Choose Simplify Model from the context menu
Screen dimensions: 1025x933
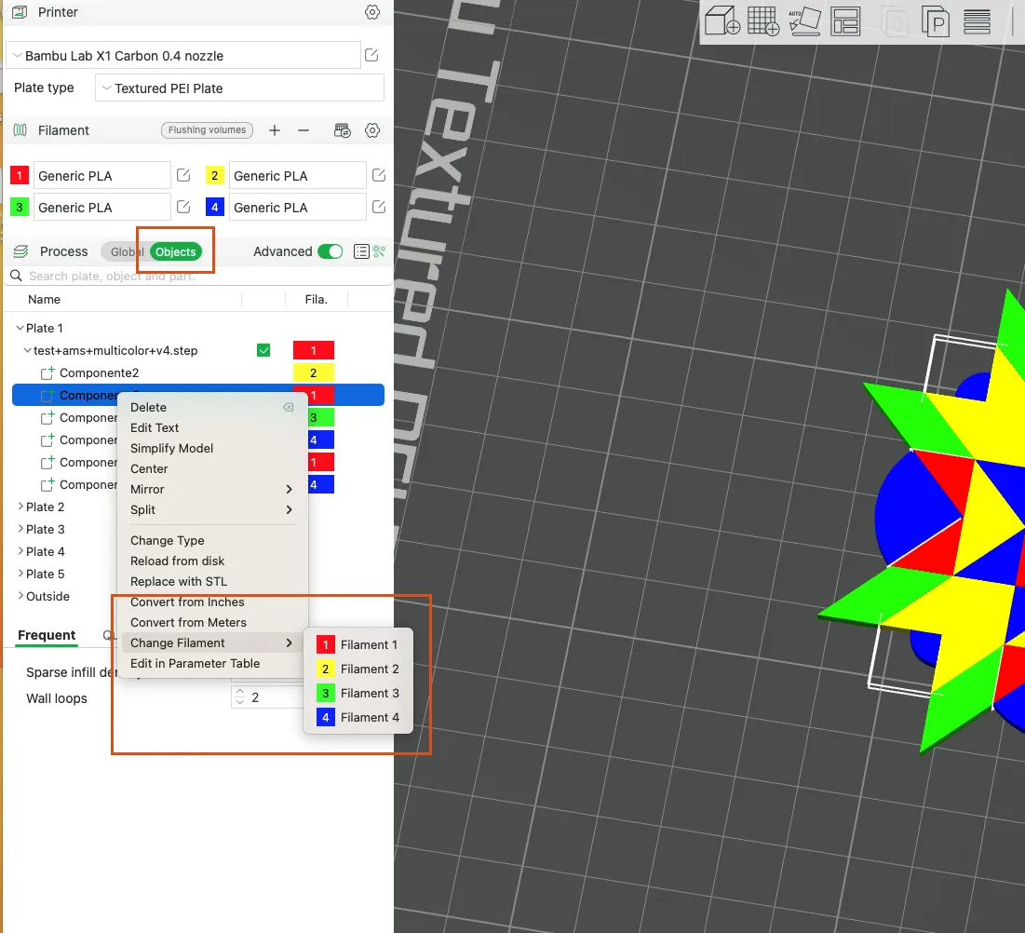click(x=172, y=448)
